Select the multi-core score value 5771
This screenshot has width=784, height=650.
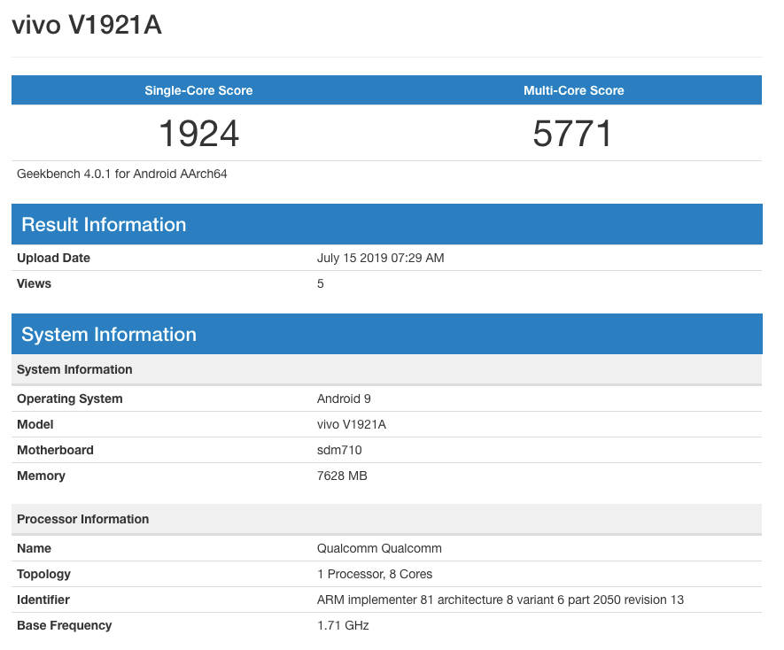click(572, 134)
